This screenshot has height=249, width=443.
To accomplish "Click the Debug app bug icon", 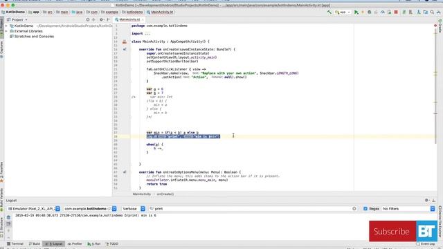I will pos(369,12).
